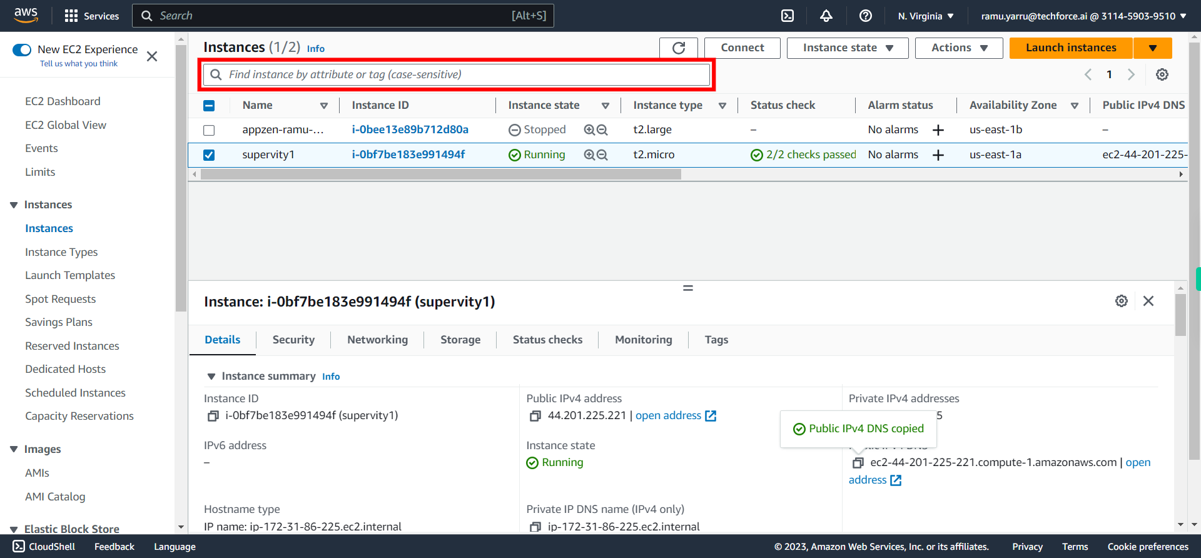
Task: Copy the public IPv4 address
Action: pyautogui.click(x=535, y=416)
